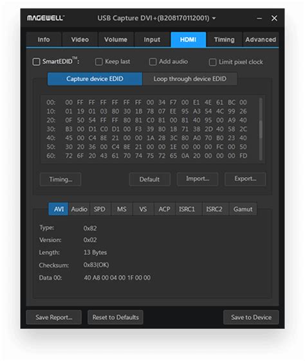Show Loop through device EDID
The width and height of the screenshot is (305, 361).
[x=190, y=79]
